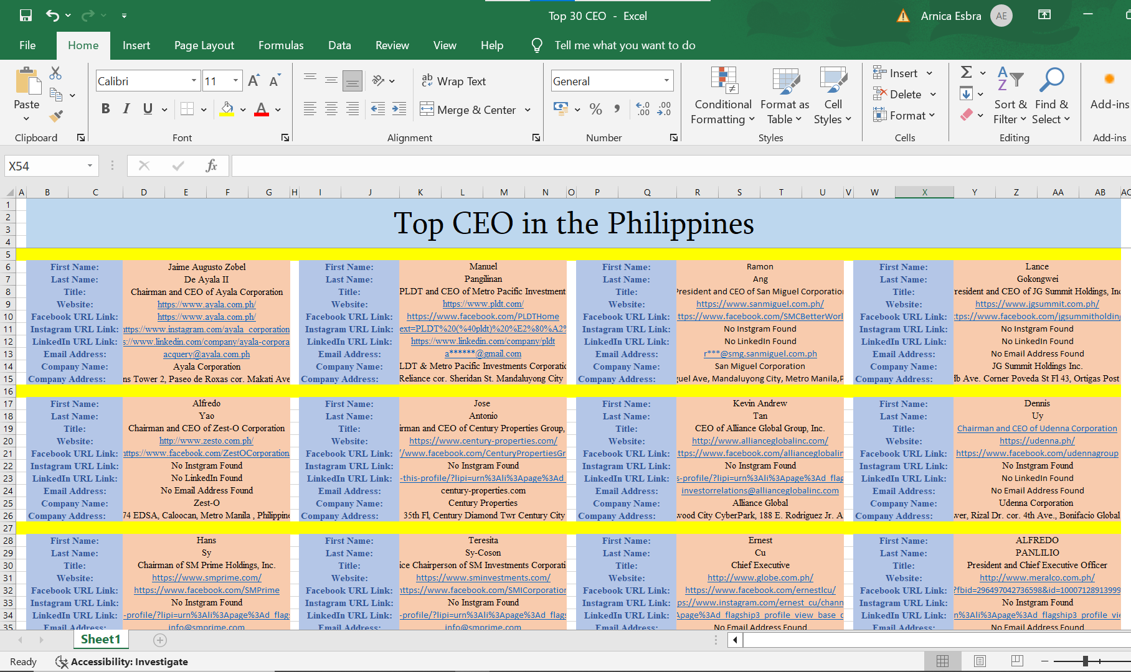Switch to Page Layout view icon

[x=980, y=661]
